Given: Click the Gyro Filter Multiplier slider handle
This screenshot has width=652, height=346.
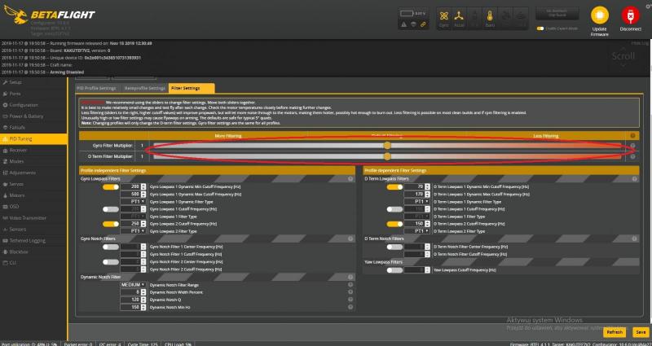Looking at the screenshot, I should click(x=387, y=145).
